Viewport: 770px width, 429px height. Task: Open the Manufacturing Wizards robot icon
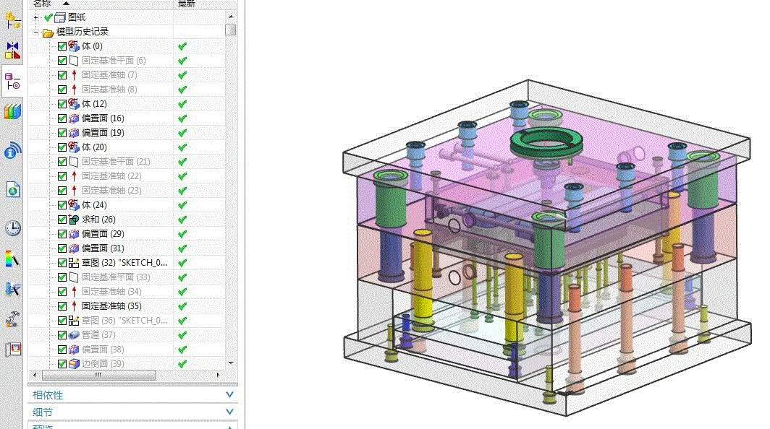[x=12, y=320]
